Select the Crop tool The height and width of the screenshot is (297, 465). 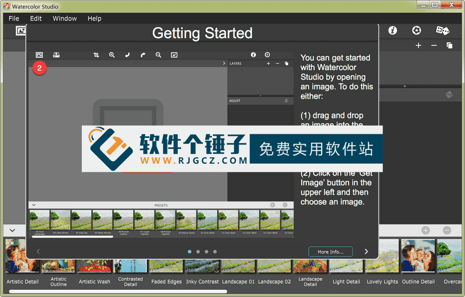[x=96, y=55]
